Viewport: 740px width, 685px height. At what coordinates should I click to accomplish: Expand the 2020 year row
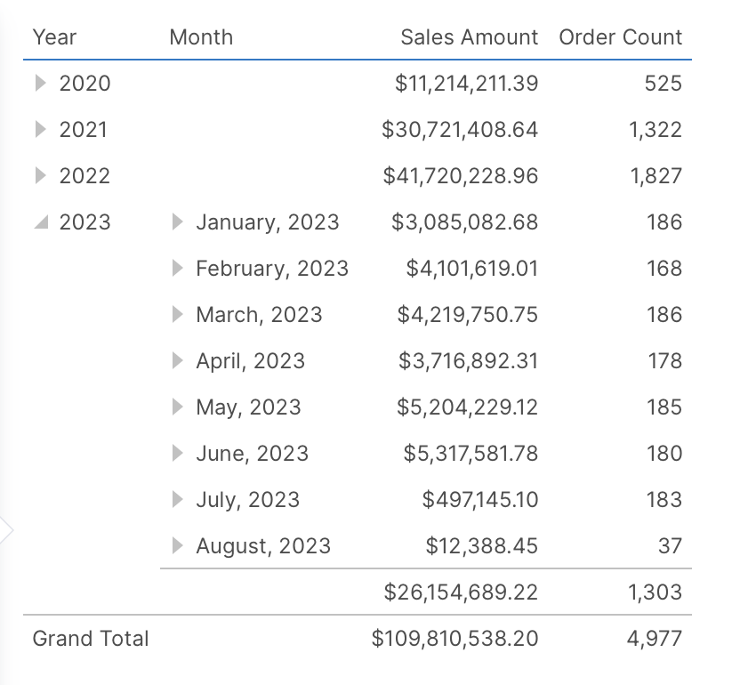pos(40,84)
